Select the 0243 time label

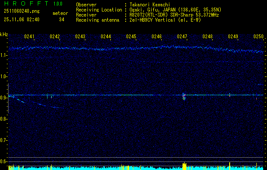coord(80,37)
